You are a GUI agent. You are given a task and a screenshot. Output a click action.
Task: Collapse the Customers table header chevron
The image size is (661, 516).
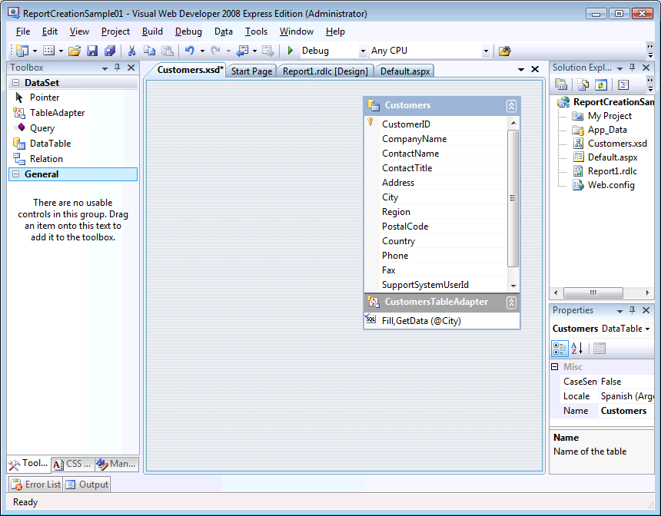[511, 106]
